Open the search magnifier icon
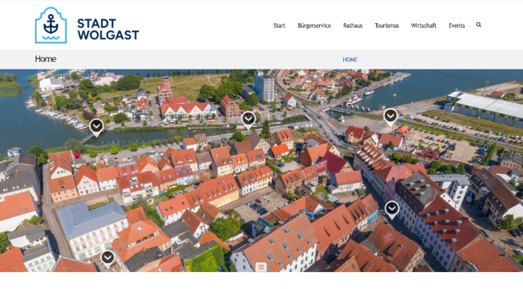This screenshot has height=289, width=523. point(479,25)
